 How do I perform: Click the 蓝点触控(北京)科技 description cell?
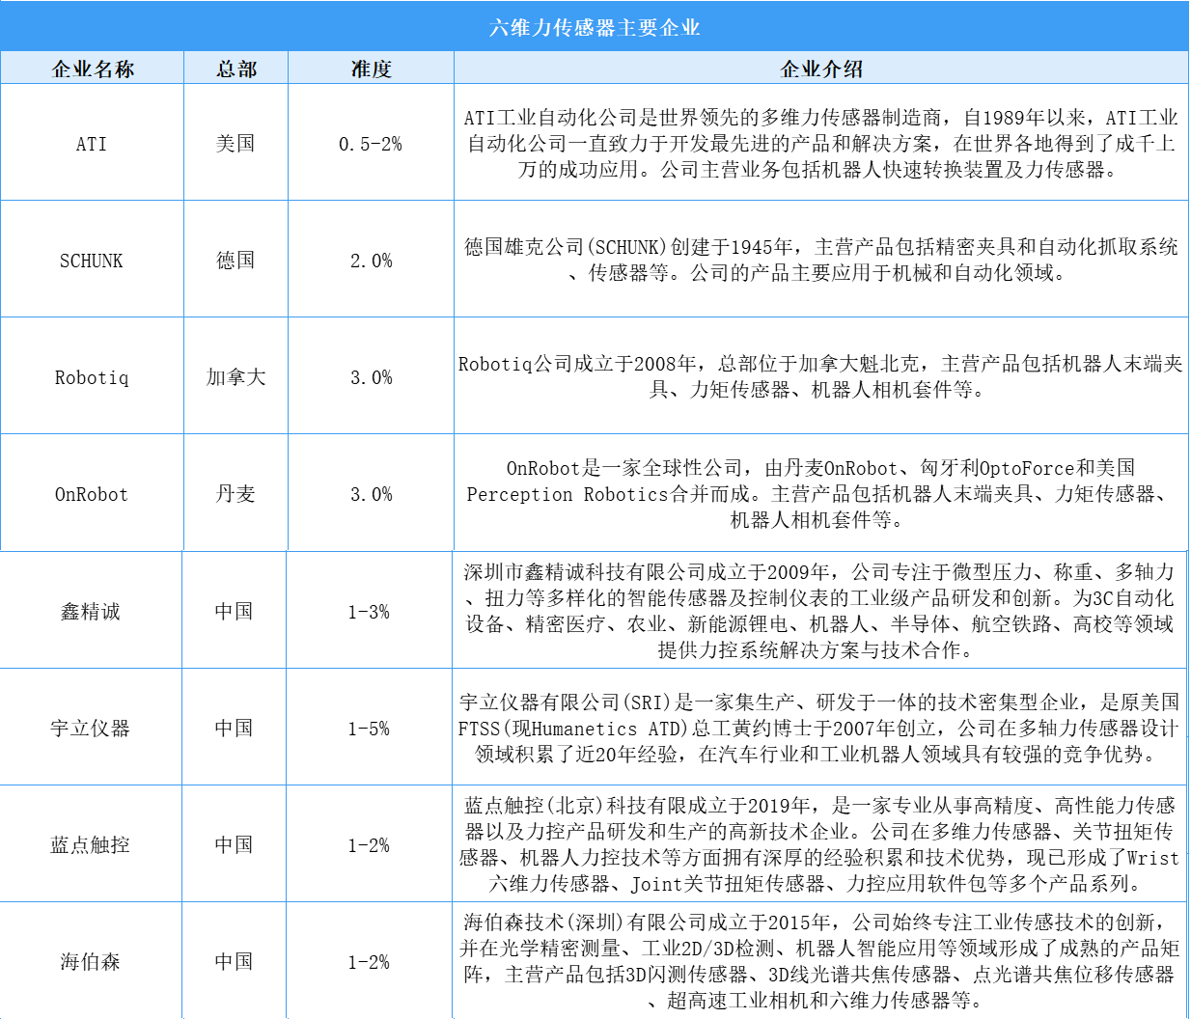coord(819,843)
